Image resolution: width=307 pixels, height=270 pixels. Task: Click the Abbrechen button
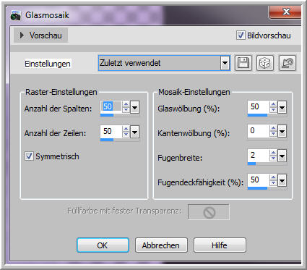pyautogui.click(x=161, y=245)
